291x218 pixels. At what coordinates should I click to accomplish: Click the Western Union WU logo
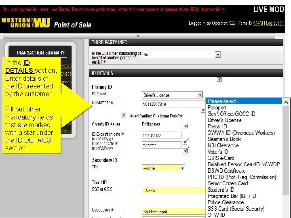tap(26, 23)
